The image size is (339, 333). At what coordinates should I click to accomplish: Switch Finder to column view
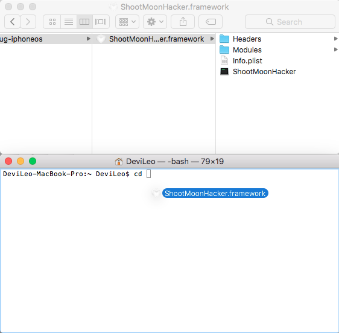84,22
